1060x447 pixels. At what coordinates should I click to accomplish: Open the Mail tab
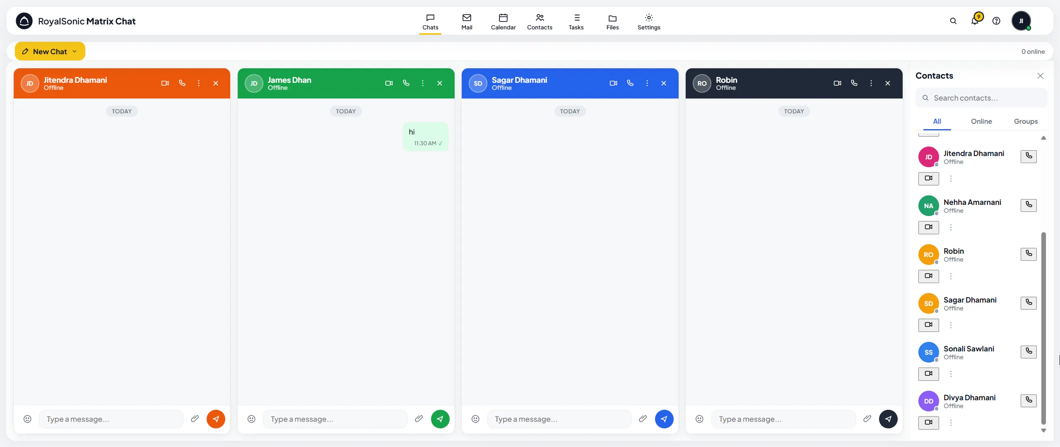pyautogui.click(x=467, y=22)
